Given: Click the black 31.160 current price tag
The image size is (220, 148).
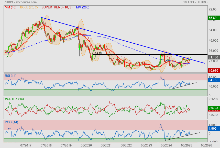Looking at the screenshot, I should [x=213, y=57].
